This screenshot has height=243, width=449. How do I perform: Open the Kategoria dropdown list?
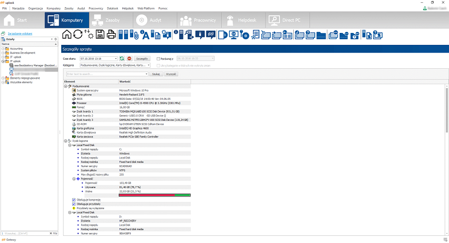pyautogui.click(x=149, y=65)
